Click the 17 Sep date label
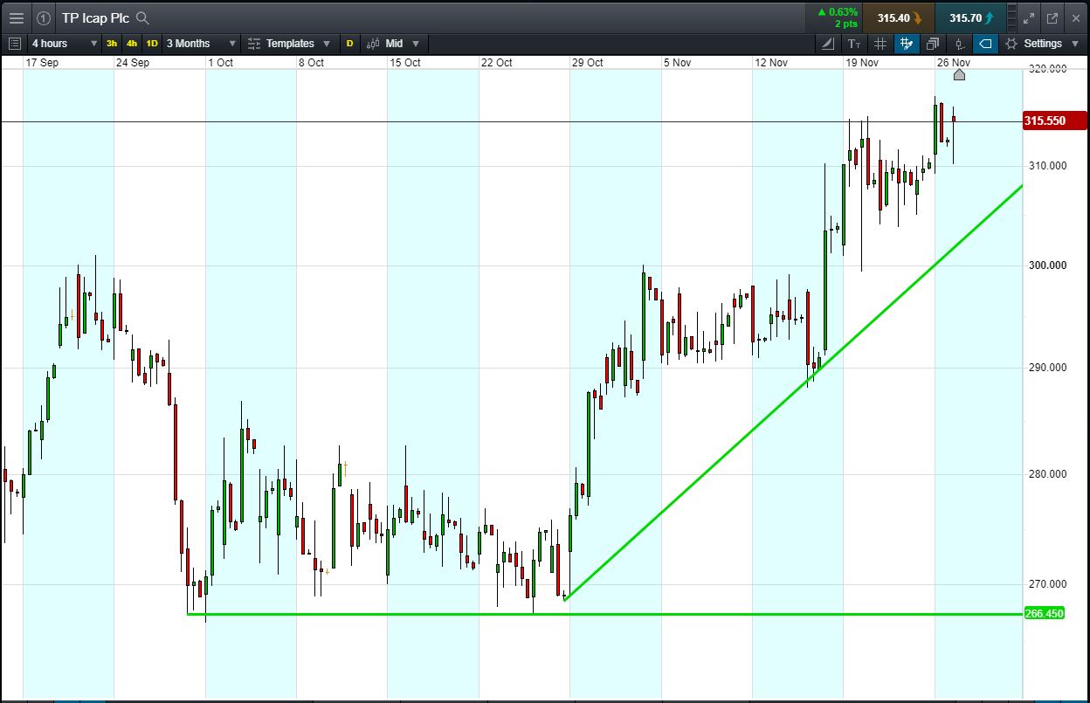The image size is (1090, 703). pos(41,63)
